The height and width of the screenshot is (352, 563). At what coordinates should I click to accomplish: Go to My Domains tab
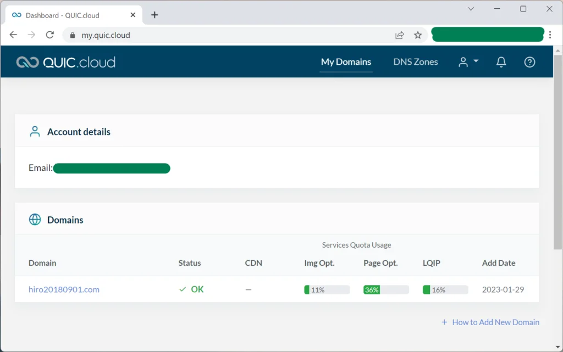[x=346, y=62]
